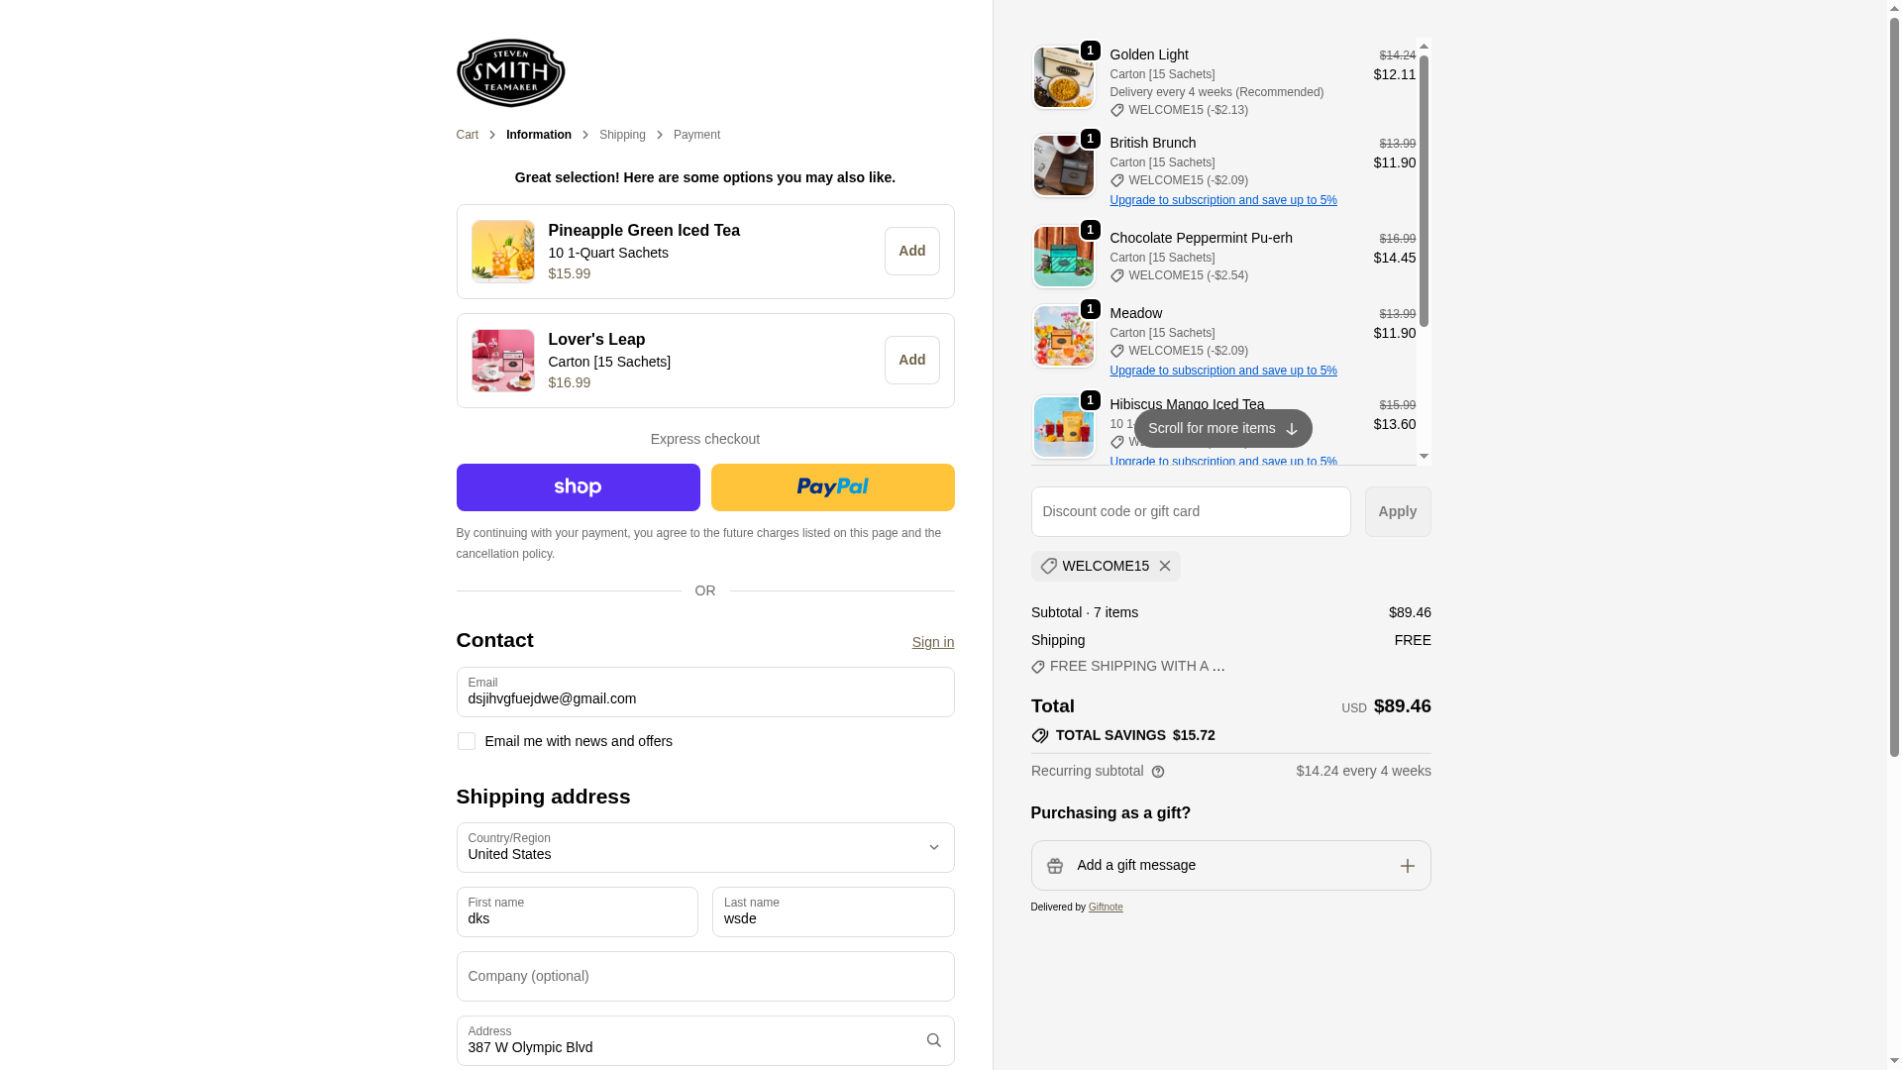Open the Country/Region dropdown
The width and height of the screenshot is (1902, 1070).
704,847
